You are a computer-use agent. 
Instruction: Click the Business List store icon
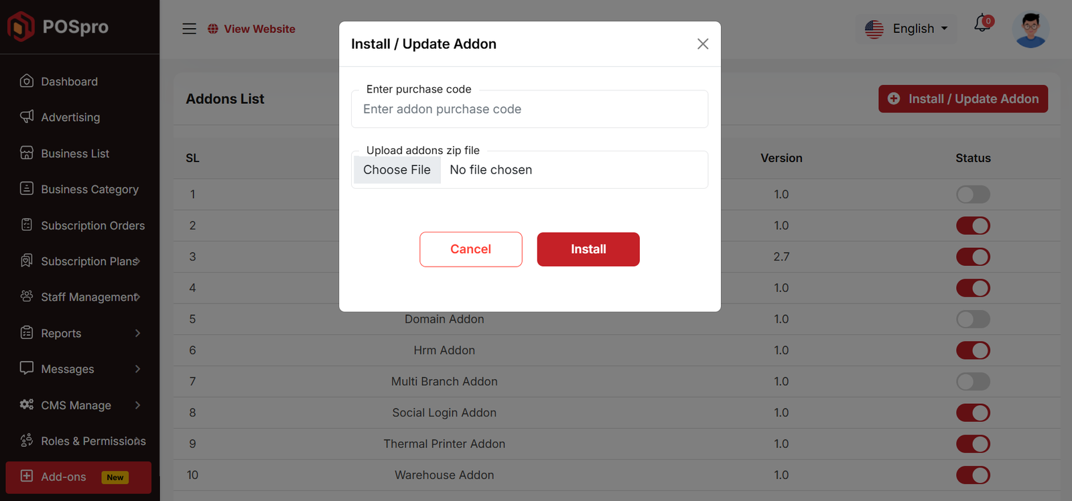[x=27, y=153]
